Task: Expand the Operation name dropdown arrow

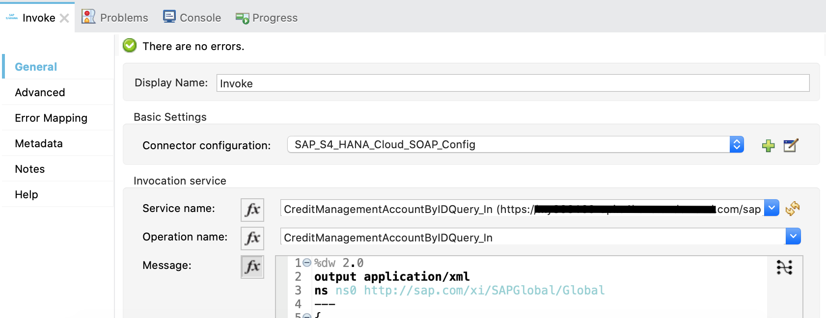Action: click(x=793, y=237)
